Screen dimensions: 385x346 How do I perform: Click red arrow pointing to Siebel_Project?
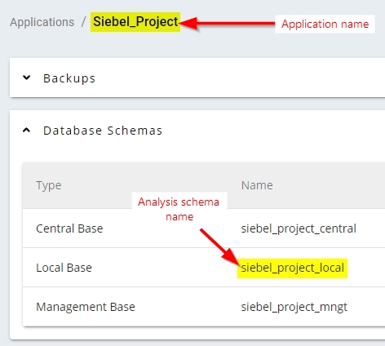click(227, 24)
